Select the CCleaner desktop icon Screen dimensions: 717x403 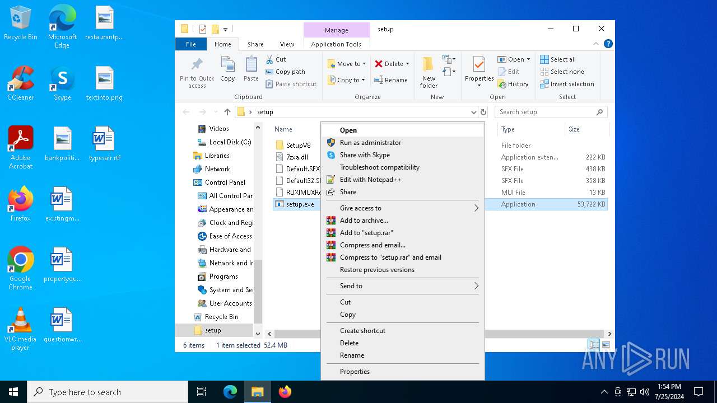tap(21, 83)
